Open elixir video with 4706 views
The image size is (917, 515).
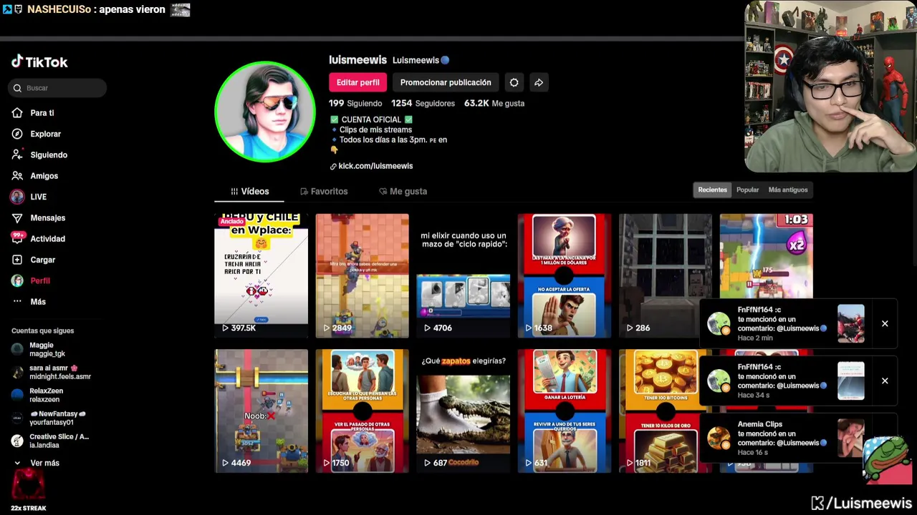coord(463,275)
